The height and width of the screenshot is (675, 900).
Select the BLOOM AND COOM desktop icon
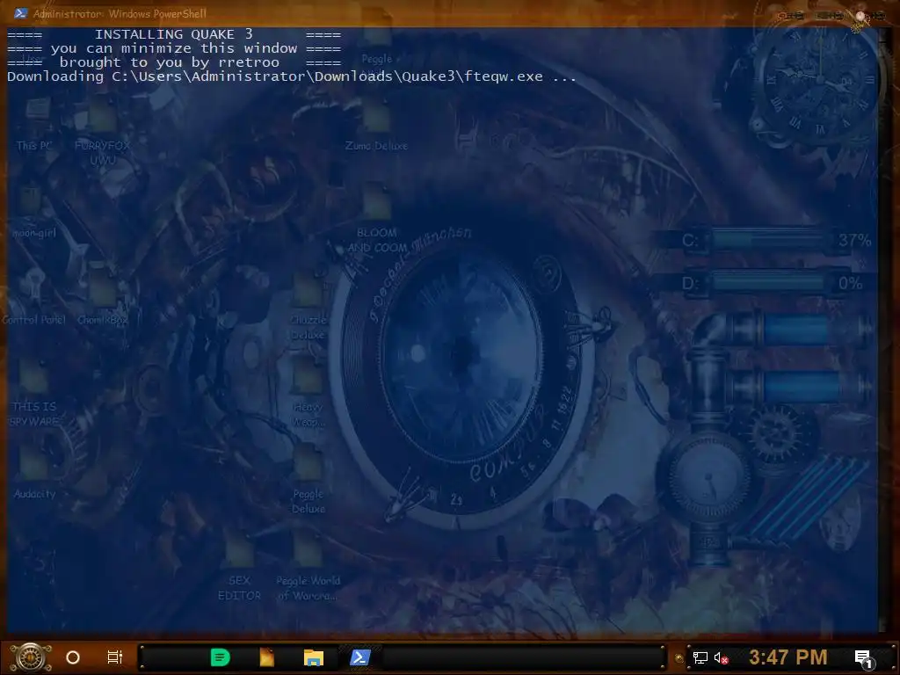[376, 218]
